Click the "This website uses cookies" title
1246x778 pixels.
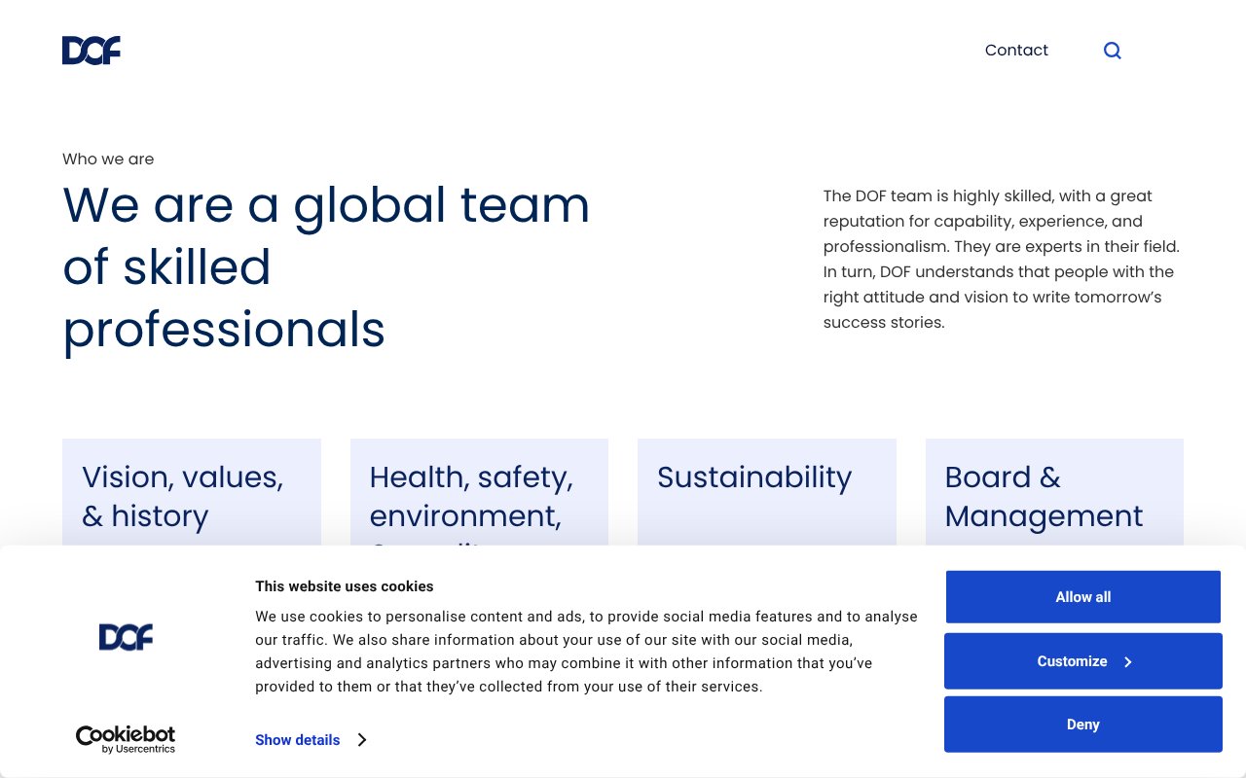(344, 586)
